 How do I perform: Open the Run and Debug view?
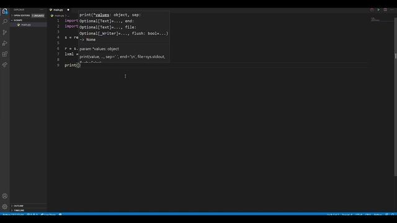(5, 43)
